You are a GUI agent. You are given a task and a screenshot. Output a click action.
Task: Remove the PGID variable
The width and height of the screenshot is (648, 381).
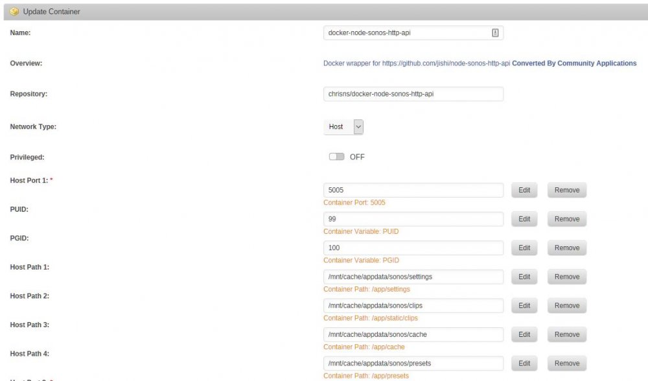pyautogui.click(x=566, y=248)
